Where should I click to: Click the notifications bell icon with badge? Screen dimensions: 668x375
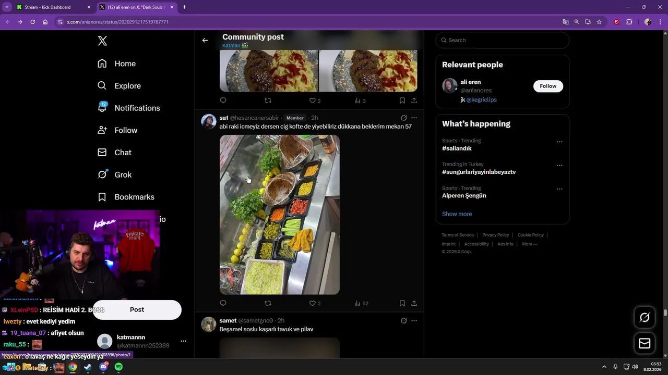[x=102, y=107]
